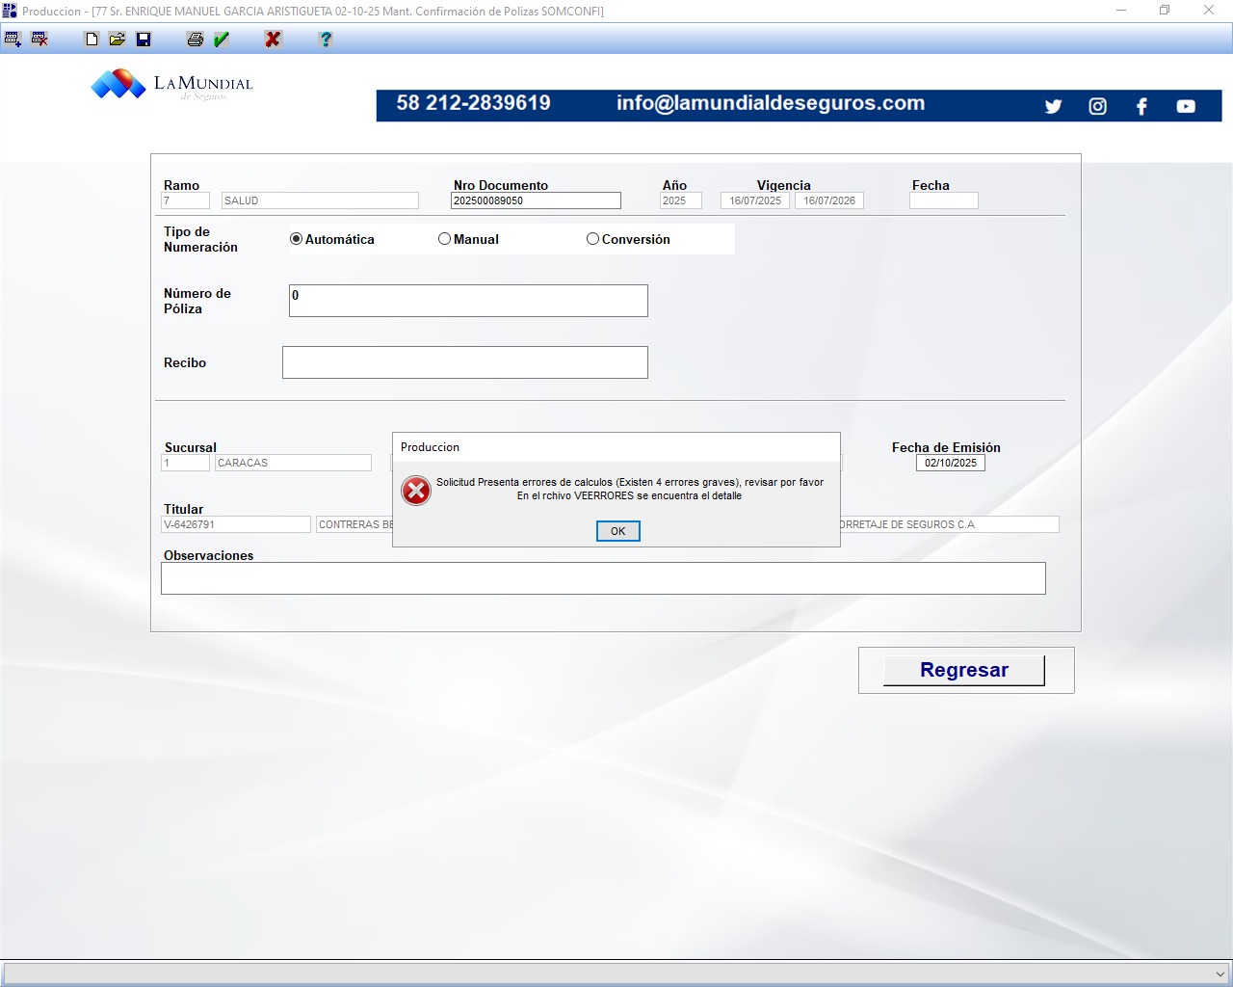The height and width of the screenshot is (987, 1233).
Task: Click the add record toolbar icon
Action: (x=13, y=40)
